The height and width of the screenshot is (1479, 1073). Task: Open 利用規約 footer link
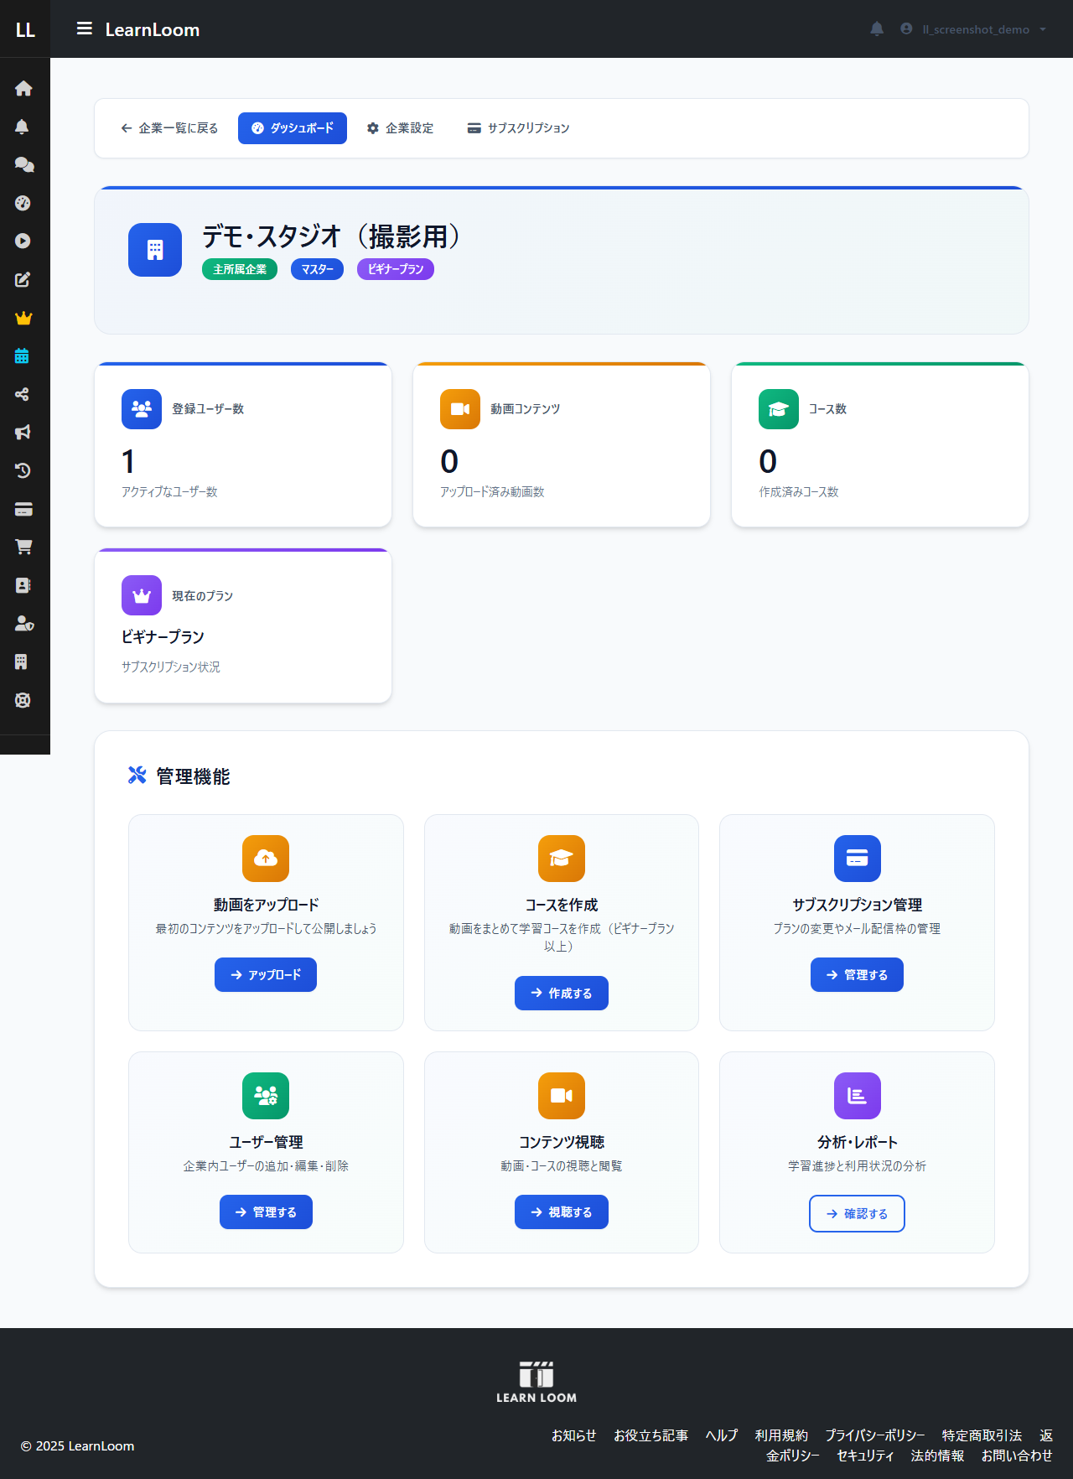[781, 1435]
